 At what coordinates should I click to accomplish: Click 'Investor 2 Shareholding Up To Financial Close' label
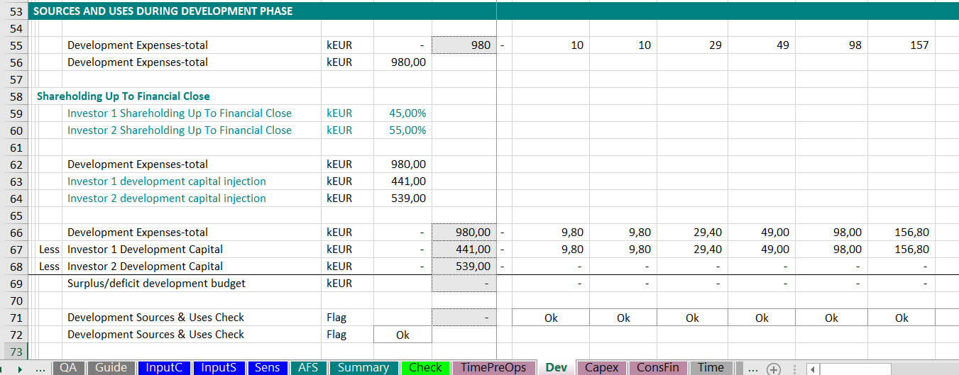179,130
